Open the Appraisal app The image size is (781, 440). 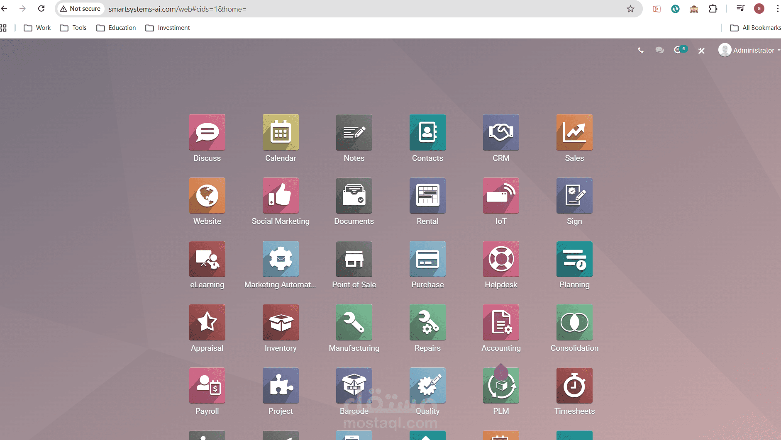coord(207,322)
